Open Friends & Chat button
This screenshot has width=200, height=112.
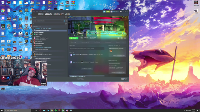point(124,79)
